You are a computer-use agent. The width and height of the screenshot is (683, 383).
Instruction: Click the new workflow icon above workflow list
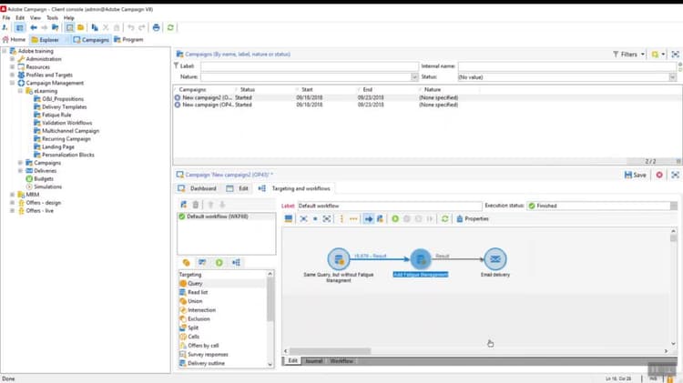(x=183, y=204)
